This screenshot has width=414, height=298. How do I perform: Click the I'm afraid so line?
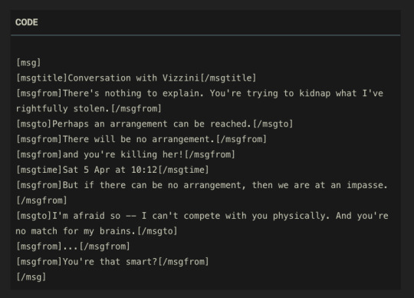tap(202, 216)
